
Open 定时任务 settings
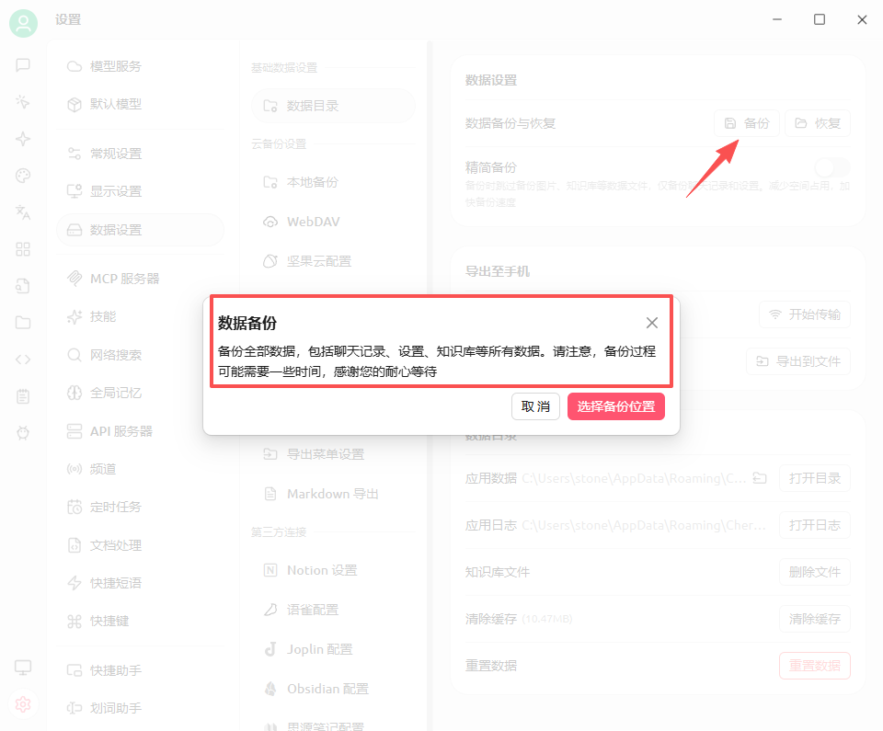pyautogui.click(x=141, y=507)
